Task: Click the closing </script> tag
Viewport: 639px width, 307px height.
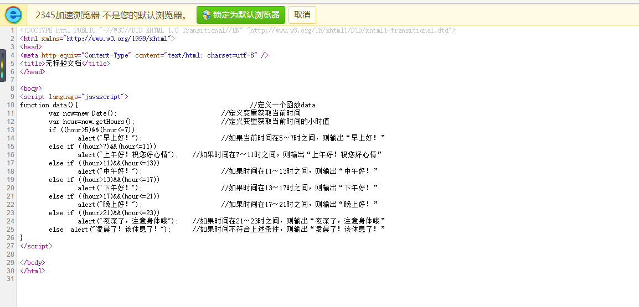Action: (36, 246)
